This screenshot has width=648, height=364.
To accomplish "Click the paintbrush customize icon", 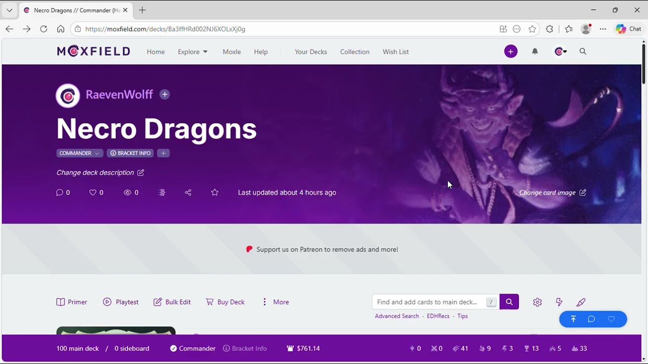I will coord(581,302).
